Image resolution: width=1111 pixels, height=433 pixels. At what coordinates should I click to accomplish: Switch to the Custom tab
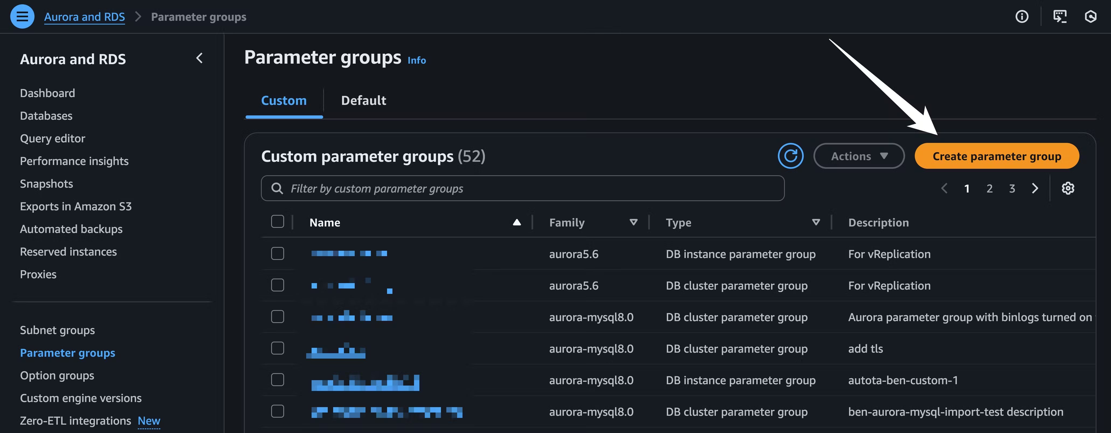tap(284, 101)
